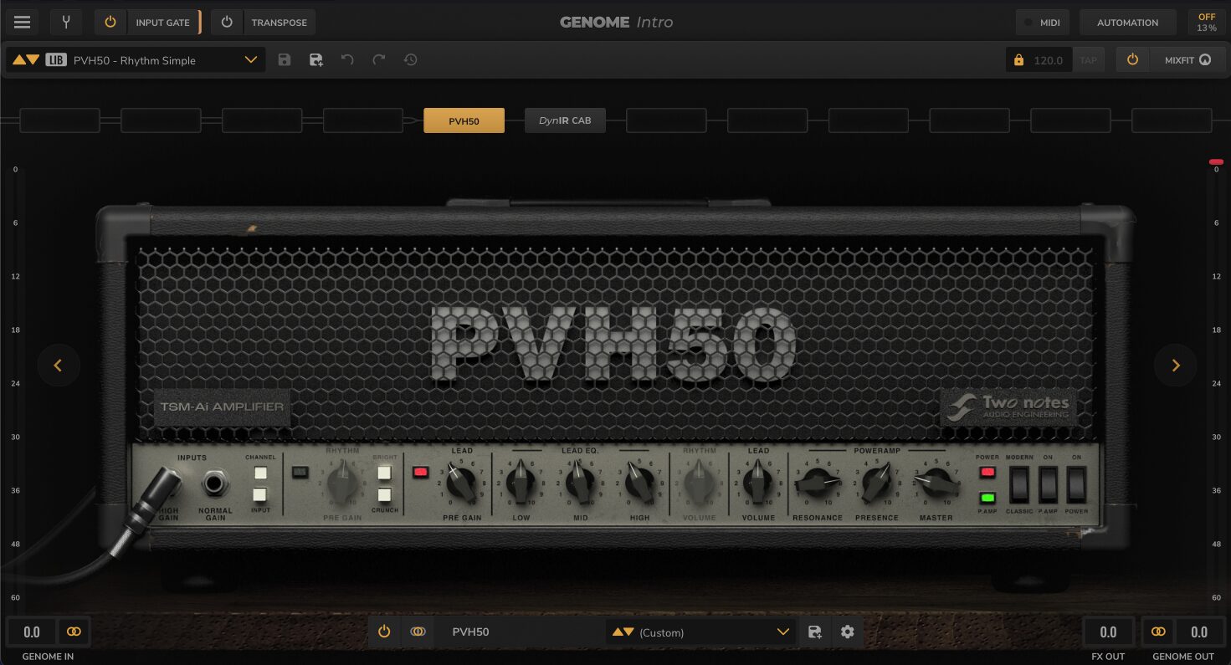Screen dimensions: 1231x665
Task: Click the PVH50 block stereo mode icon
Action: 418,632
